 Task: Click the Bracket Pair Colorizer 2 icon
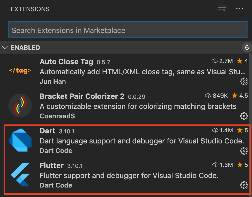point(20,105)
